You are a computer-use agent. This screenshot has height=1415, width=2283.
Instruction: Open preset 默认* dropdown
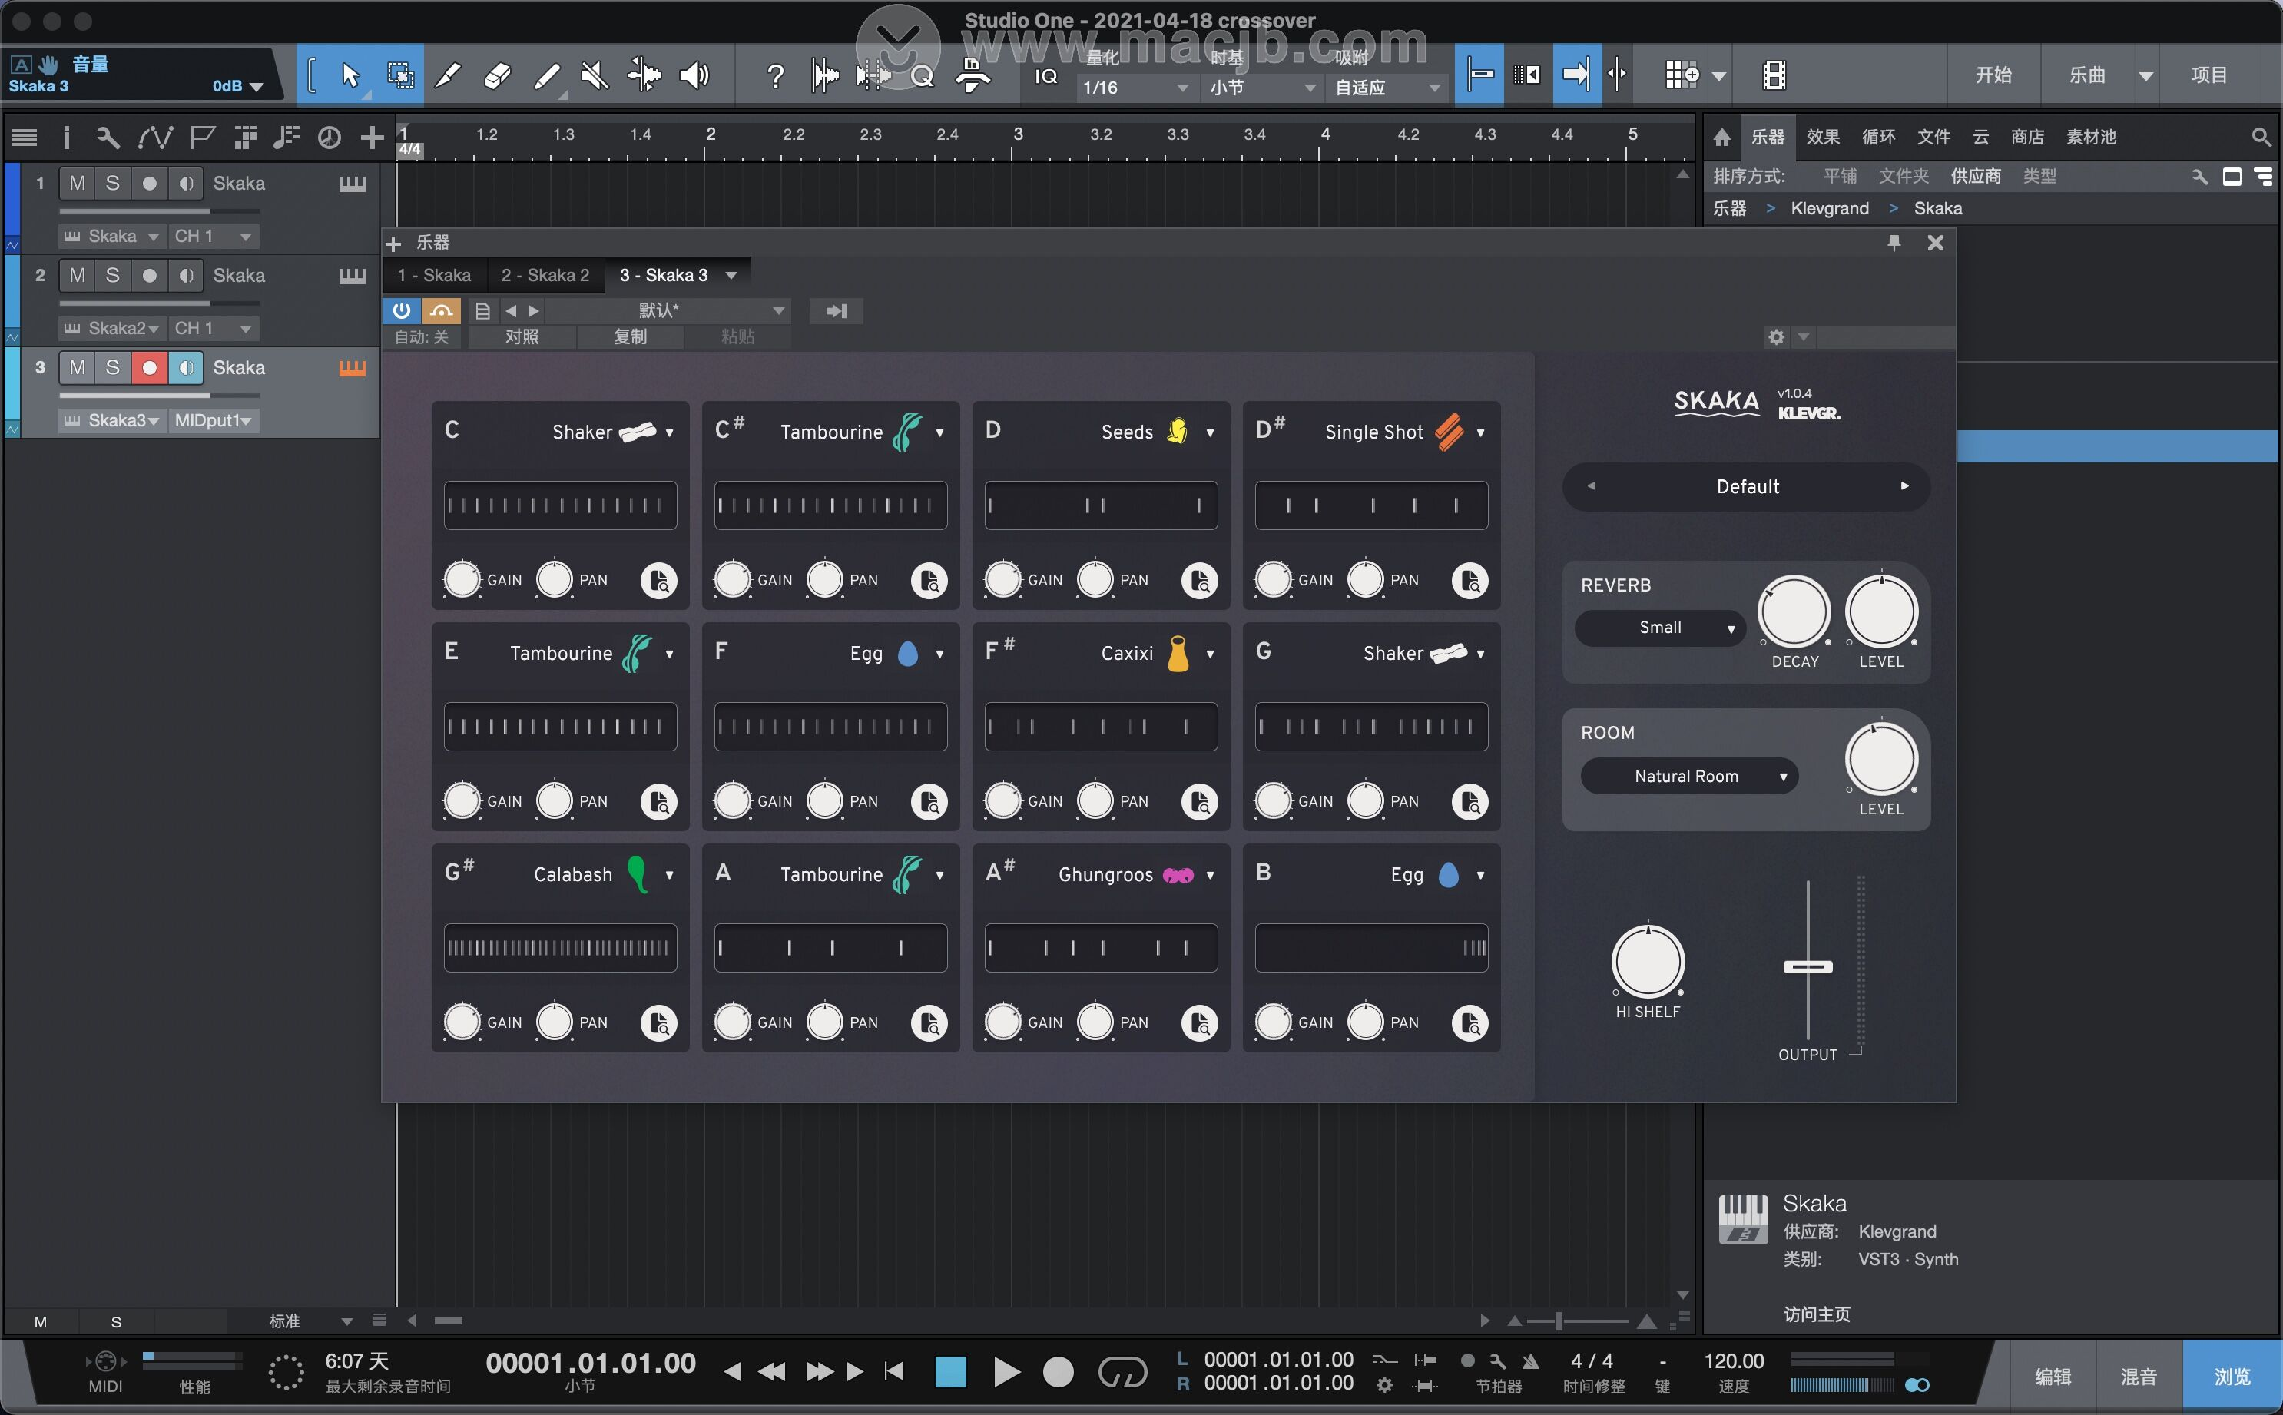pos(669,310)
